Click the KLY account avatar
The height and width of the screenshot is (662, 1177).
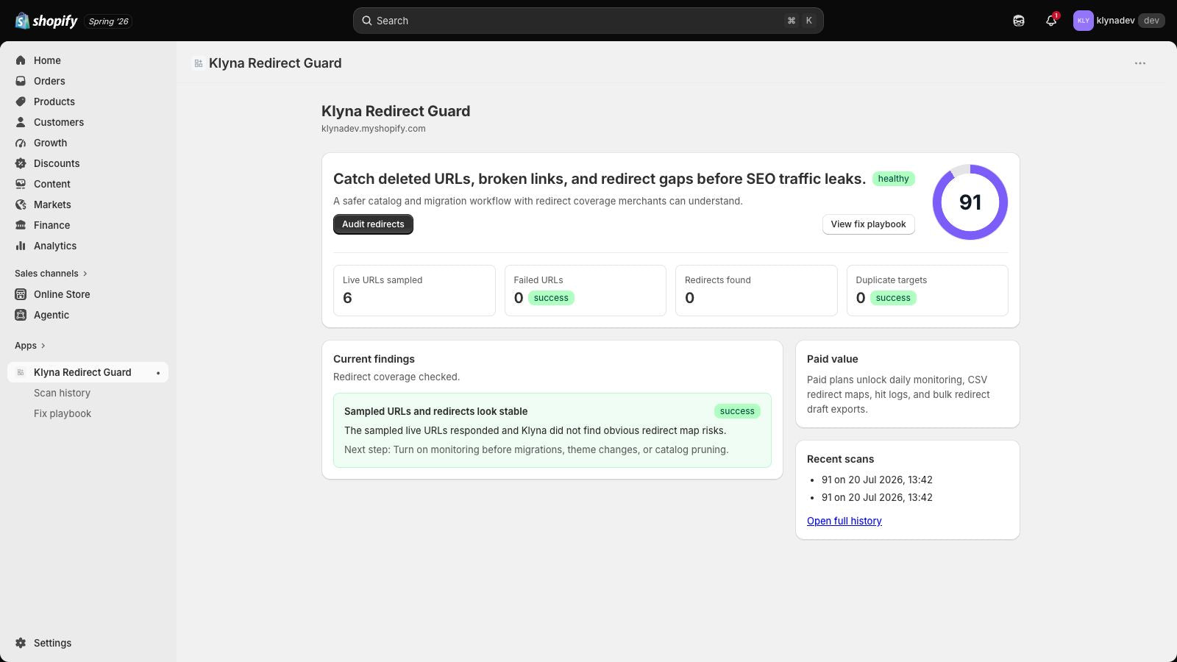1083,21
